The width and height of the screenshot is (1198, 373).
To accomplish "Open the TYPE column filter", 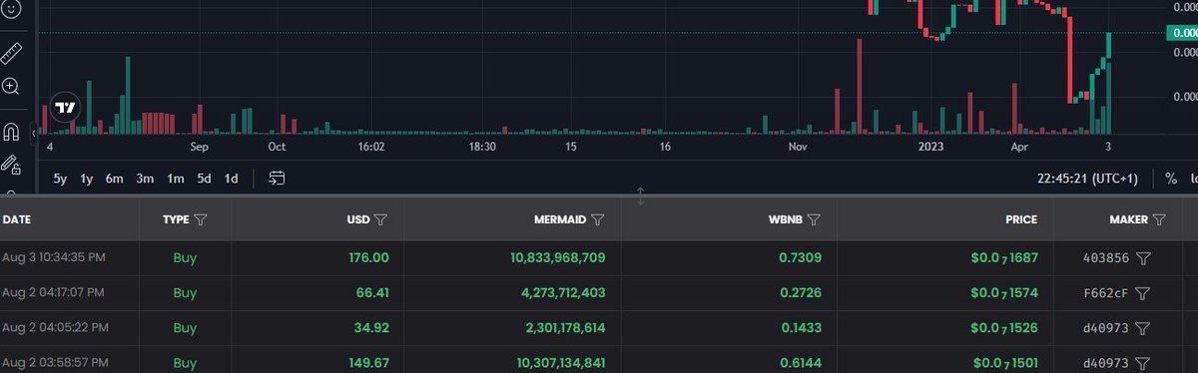I will (201, 219).
